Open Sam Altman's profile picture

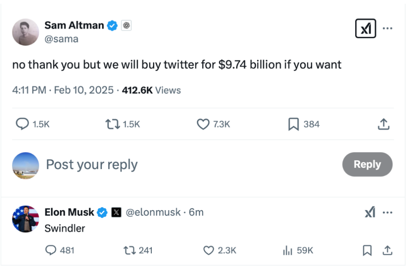[25, 32]
